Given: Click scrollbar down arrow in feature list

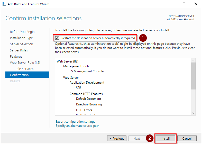Looking at the screenshot, I should (x=194, y=113).
